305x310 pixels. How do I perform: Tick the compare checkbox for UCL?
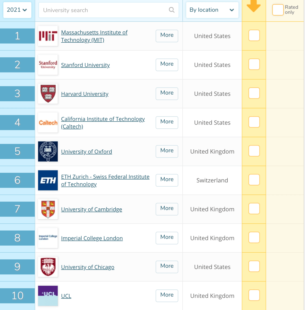(x=254, y=295)
